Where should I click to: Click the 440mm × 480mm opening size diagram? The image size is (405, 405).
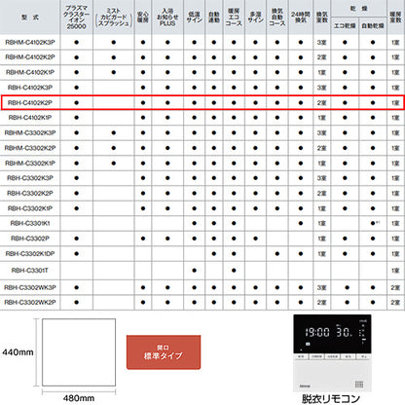point(79,352)
